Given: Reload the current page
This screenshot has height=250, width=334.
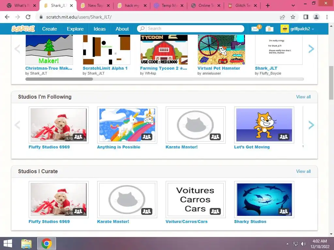Looking at the screenshot, I should click(x=28, y=17).
